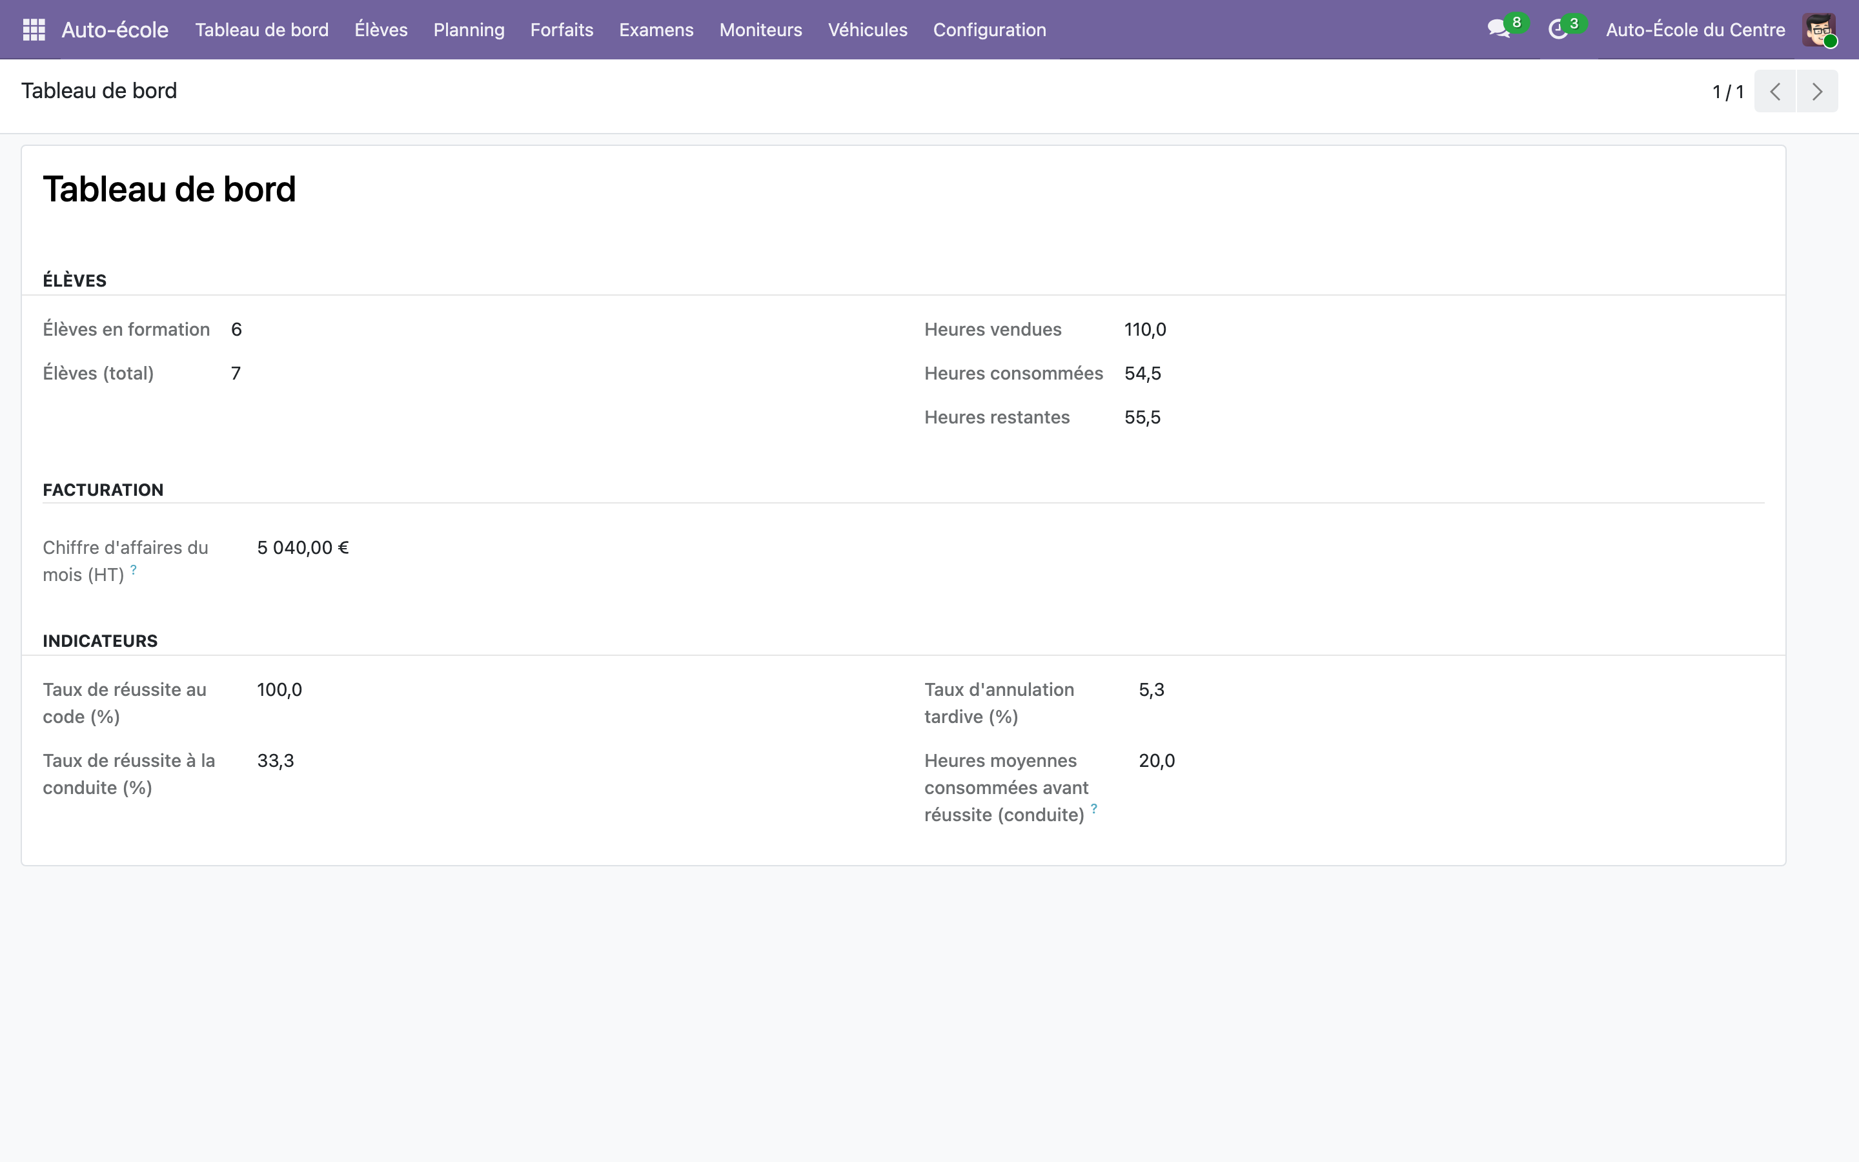
Task: Click the Taux de réussite à la conduite label
Action: point(129,774)
